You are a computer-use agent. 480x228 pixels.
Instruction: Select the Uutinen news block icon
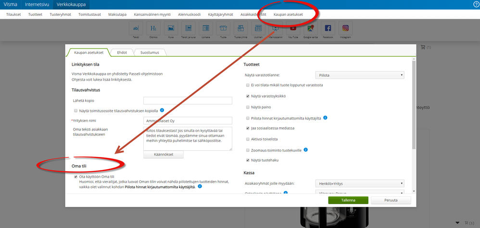(x=258, y=28)
